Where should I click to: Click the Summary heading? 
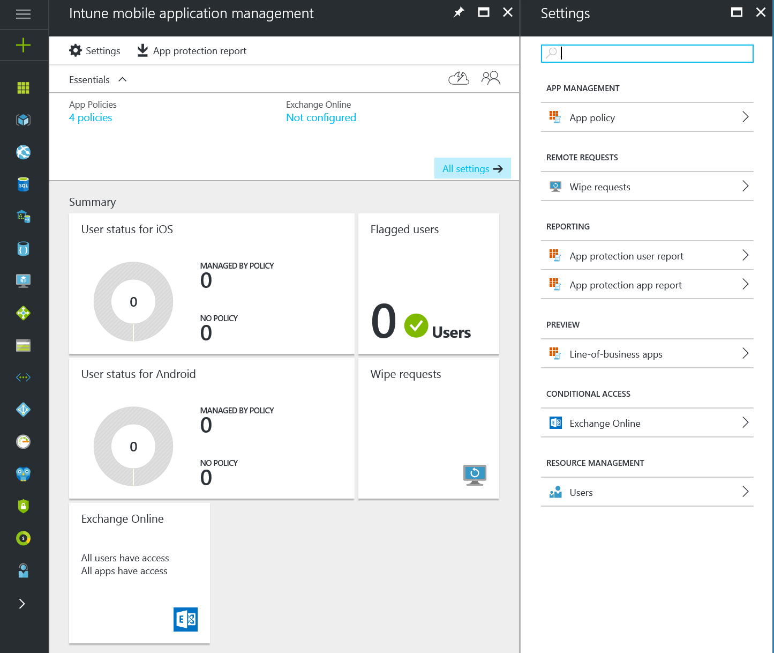[x=92, y=202]
